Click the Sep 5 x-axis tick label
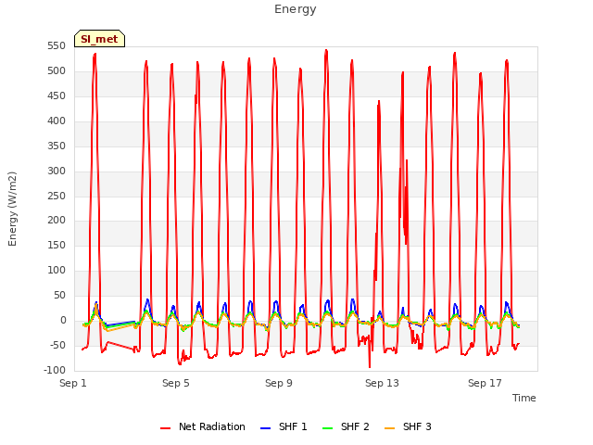The height and width of the screenshot is (445, 593). tap(176, 383)
